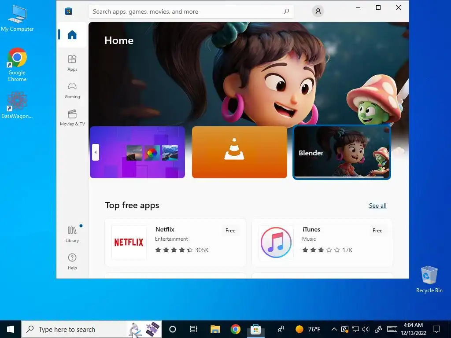Viewport: 451px width, 338px height.
Task: Open the Windows Start menu
Action: tap(11, 329)
